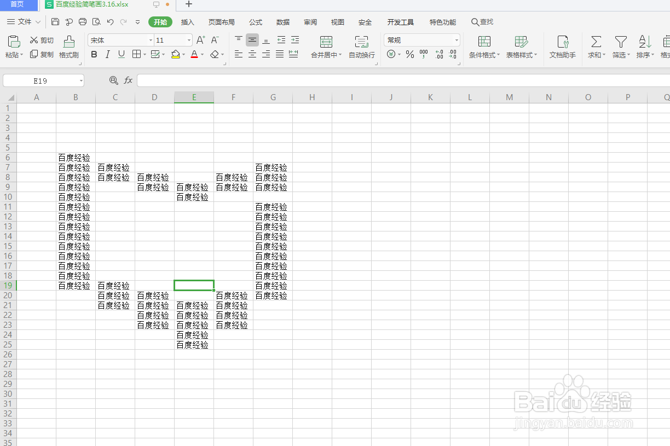Screen dimensions: 670x446
Task: Click the fx insert function icon
Action: tap(128, 80)
